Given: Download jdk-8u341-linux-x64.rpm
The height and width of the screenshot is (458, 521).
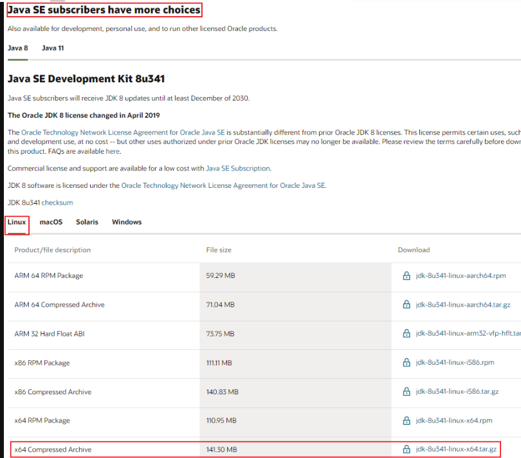Looking at the screenshot, I should (454, 421).
